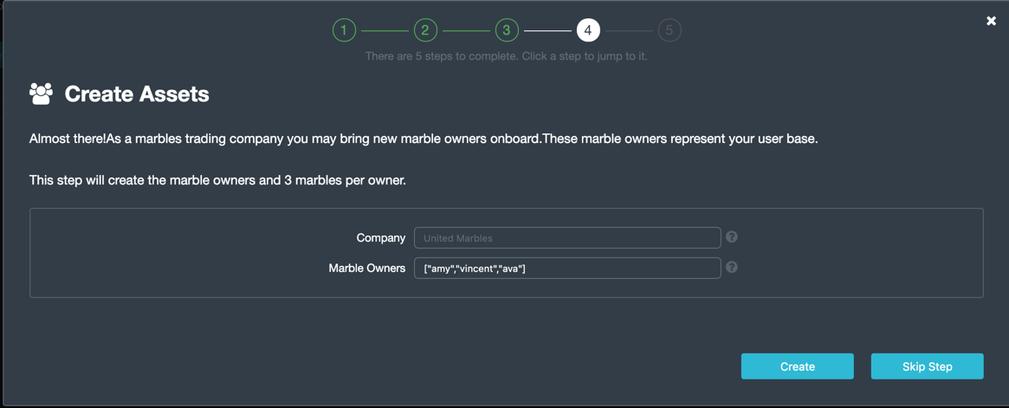The width and height of the screenshot is (1009, 408).
Task: Open the help icon next to Company field
Action: [x=732, y=236]
